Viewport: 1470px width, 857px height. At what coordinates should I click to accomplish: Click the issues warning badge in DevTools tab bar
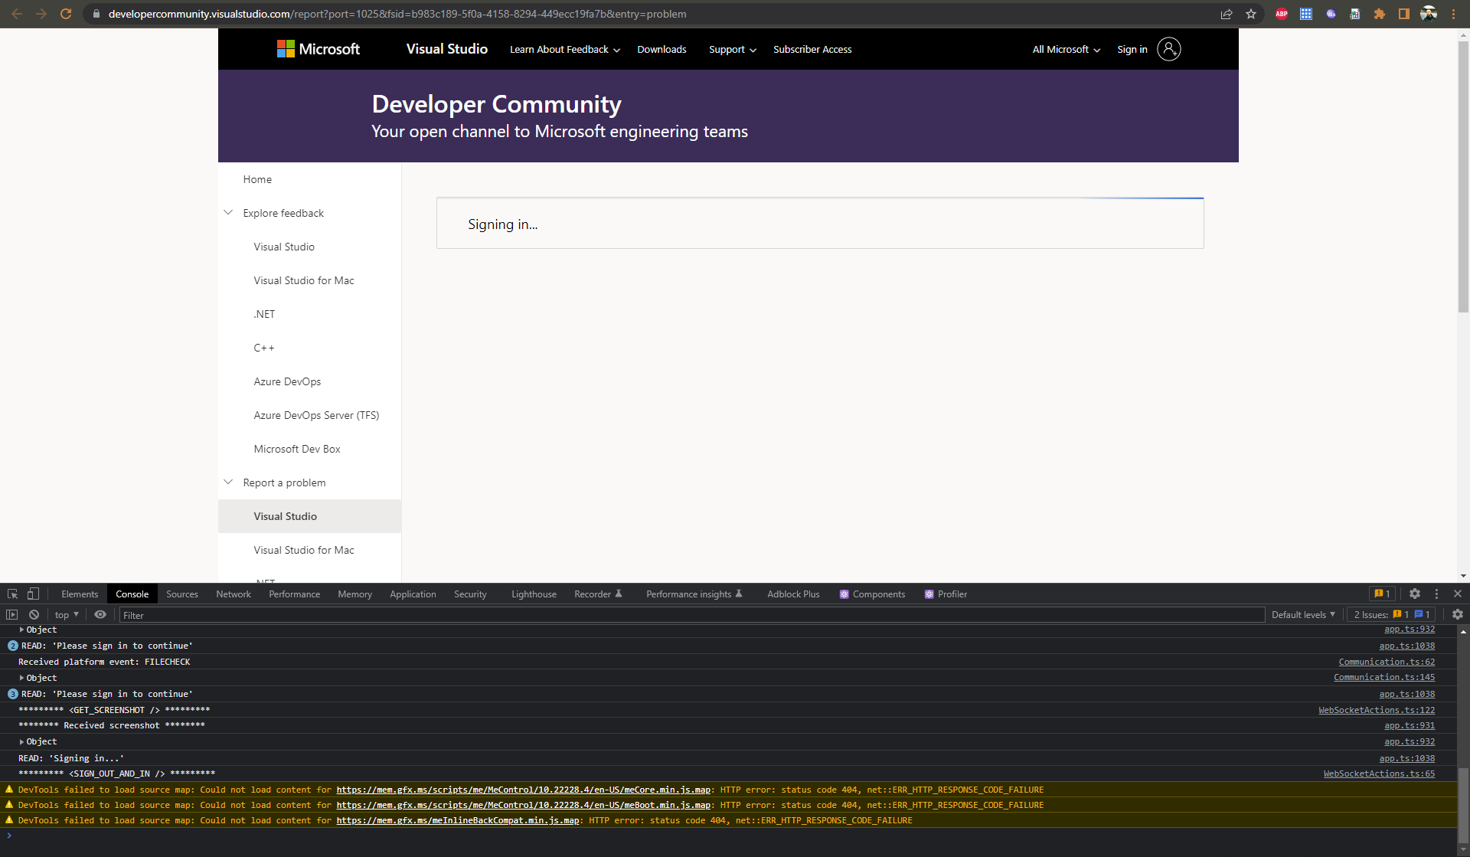coord(1383,594)
